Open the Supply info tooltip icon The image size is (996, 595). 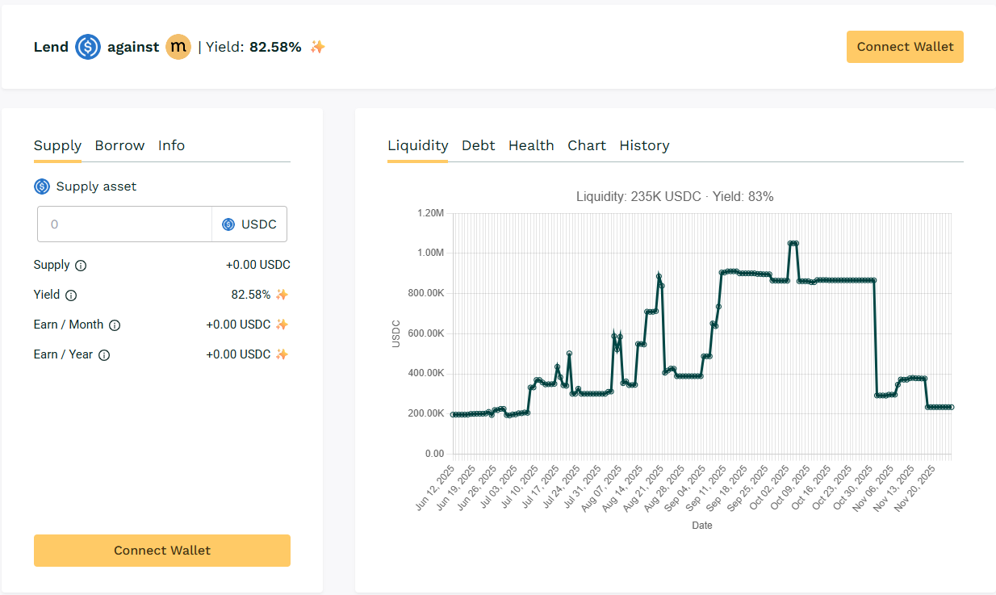pos(81,266)
